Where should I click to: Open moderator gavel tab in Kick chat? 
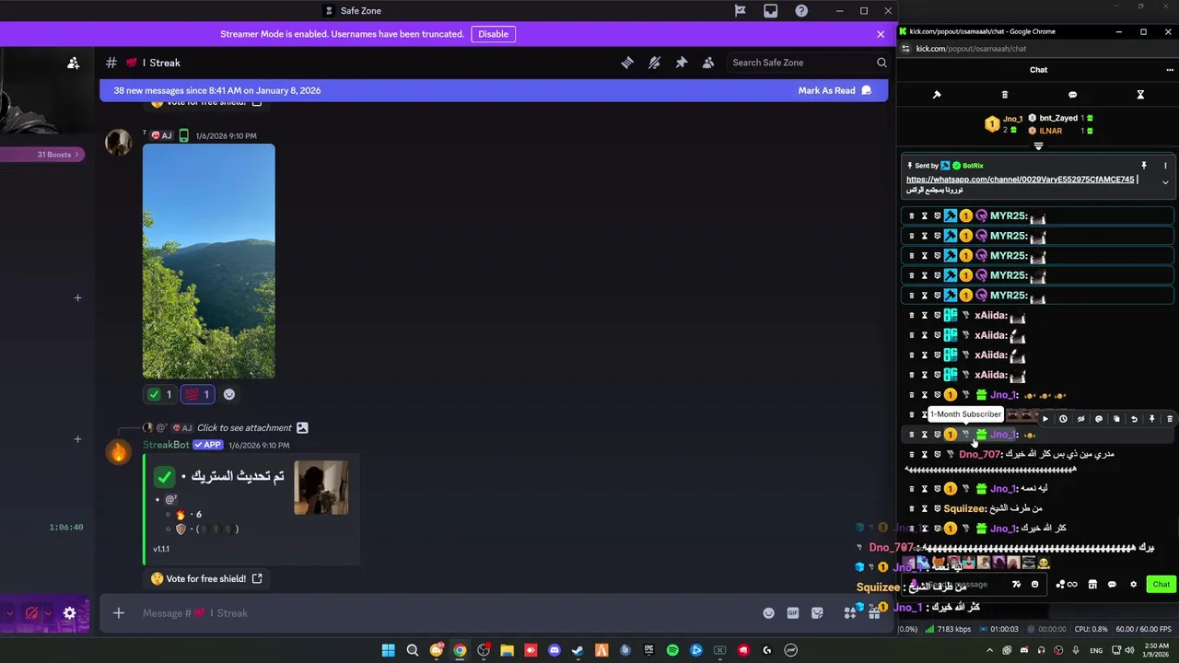pos(937,95)
